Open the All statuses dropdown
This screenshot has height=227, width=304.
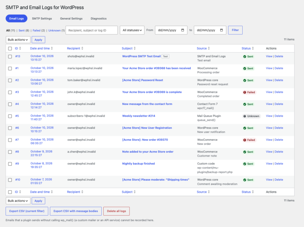coord(132,30)
